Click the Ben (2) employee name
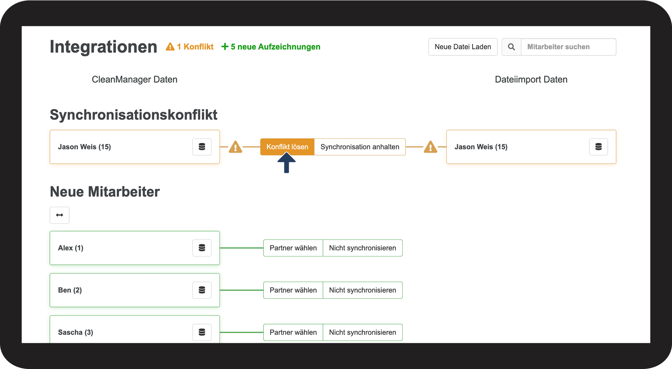The height and width of the screenshot is (369, 672). [70, 290]
